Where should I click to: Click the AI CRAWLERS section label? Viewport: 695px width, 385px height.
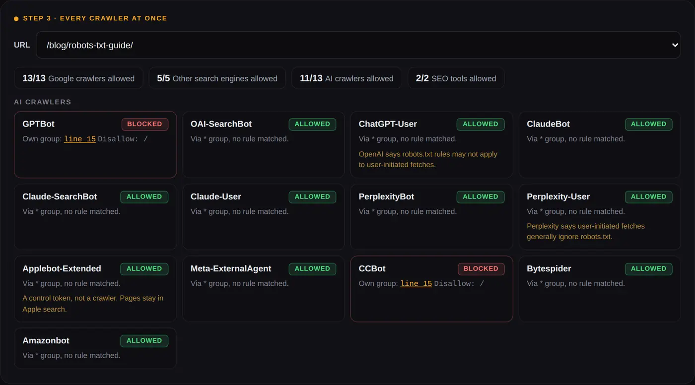(43, 102)
